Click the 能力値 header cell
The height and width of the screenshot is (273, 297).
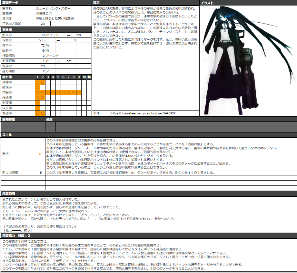click(18, 77)
